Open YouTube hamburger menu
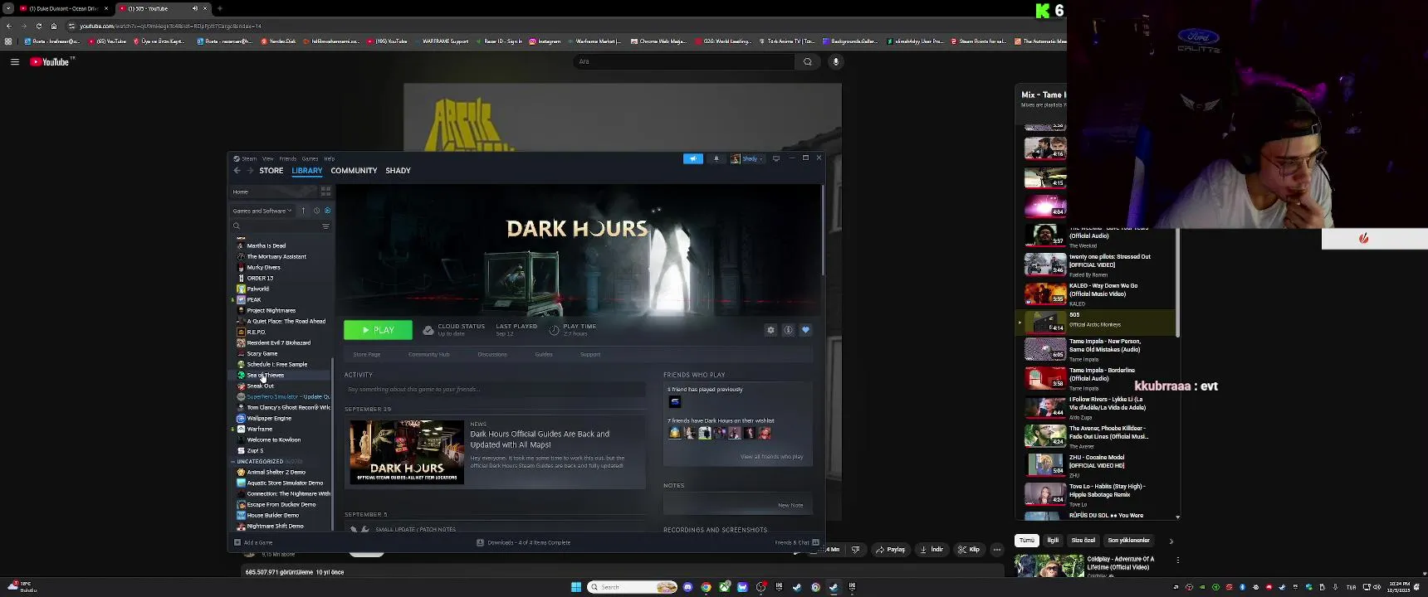Screen dimensions: 1428x597 coord(14,61)
